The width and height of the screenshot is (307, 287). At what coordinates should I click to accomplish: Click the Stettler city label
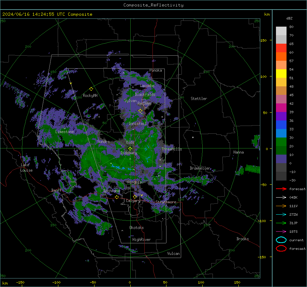pyautogui.click(x=199, y=99)
